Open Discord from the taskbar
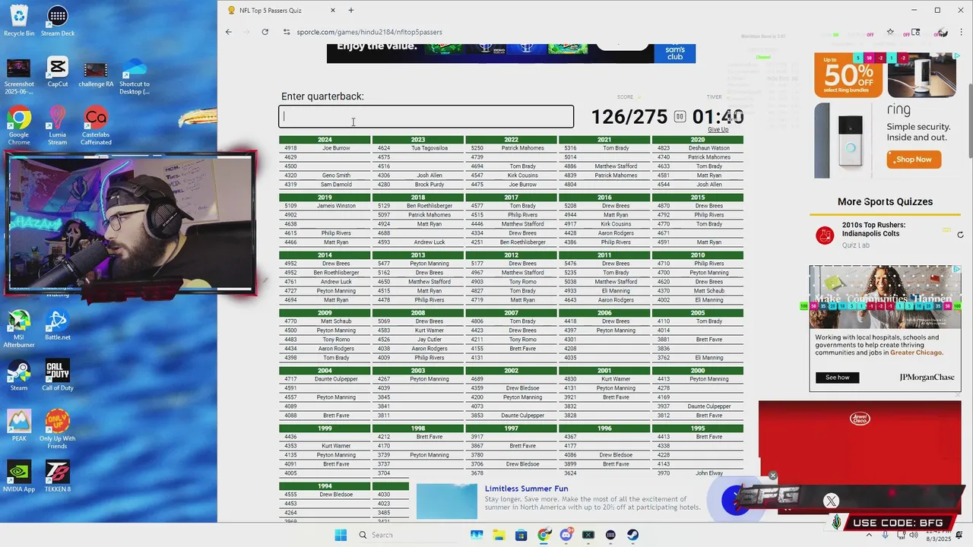This screenshot has height=547, width=973. click(566, 535)
